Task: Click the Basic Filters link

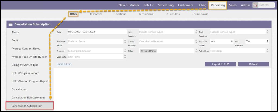Action: tap(64, 64)
